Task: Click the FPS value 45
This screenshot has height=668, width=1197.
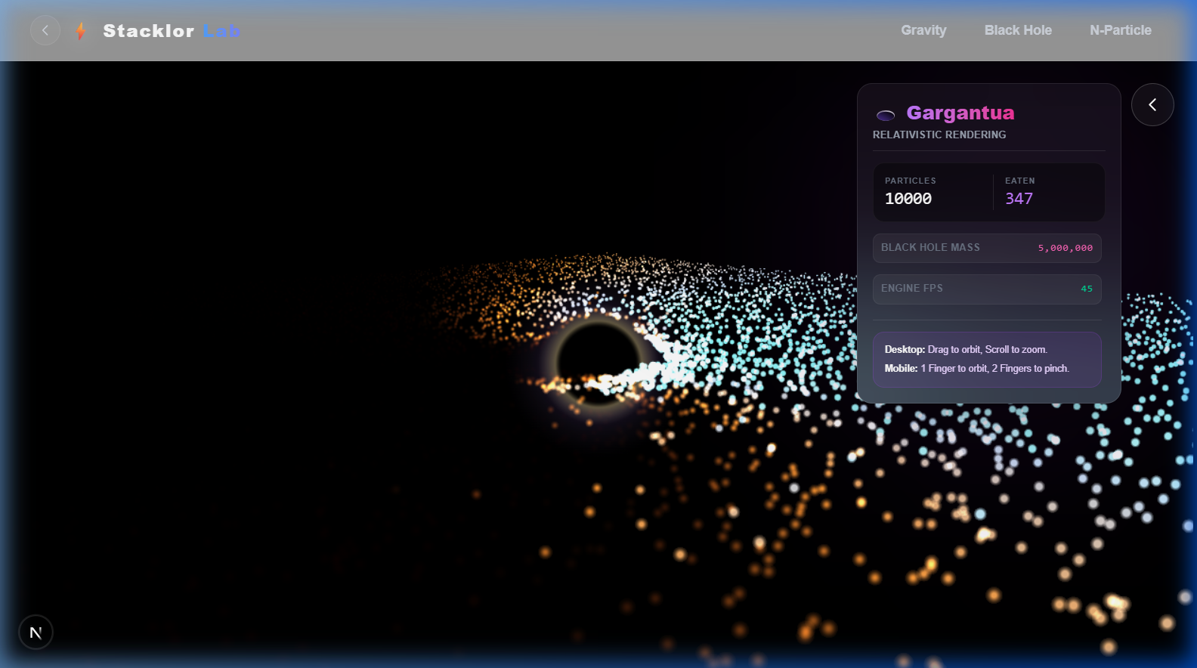Action: (x=1087, y=289)
